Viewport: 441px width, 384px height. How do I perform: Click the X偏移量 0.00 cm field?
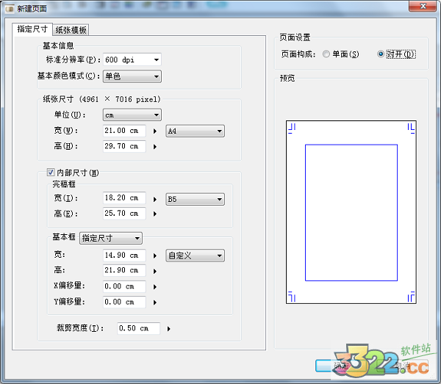(x=124, y=286)
